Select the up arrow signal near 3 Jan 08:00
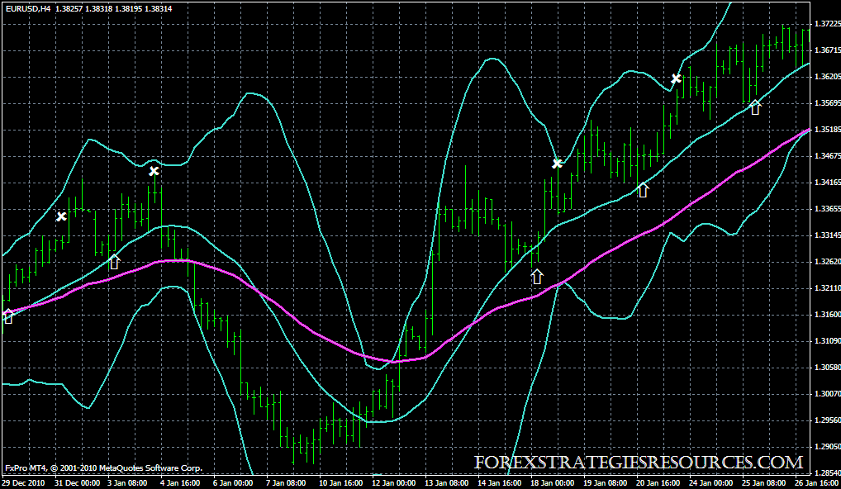Image resolution: width=841 pixels, height=489 pixels. [114, 262]
